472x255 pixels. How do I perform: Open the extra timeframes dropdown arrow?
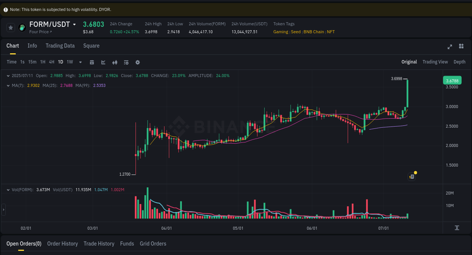[80, 62]
